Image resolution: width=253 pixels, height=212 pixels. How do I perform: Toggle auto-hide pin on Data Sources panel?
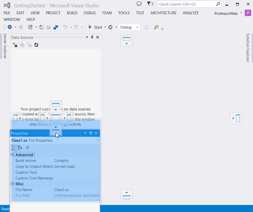tap(92, 37)
